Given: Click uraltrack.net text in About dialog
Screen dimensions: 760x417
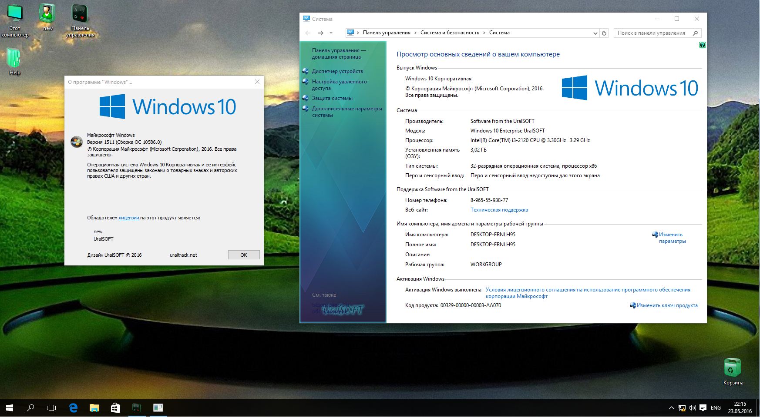Looking at the screenshot, I should (x=183, y=255).
